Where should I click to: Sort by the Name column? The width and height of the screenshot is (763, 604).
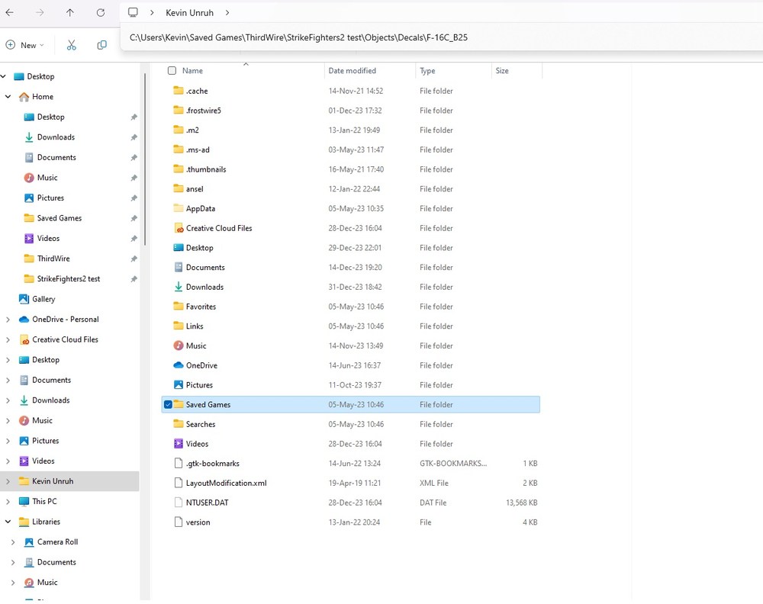(193, 70)
